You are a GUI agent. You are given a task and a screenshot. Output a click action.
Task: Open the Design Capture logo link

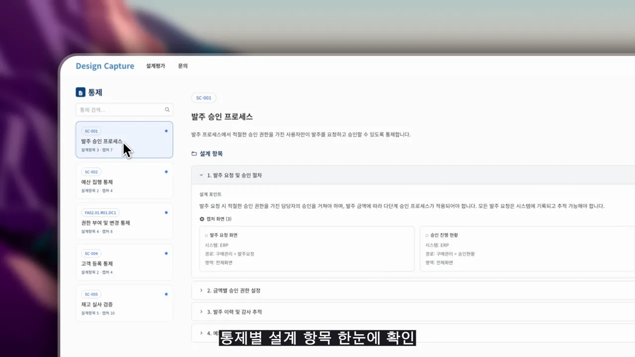click(x=105, y=66)
